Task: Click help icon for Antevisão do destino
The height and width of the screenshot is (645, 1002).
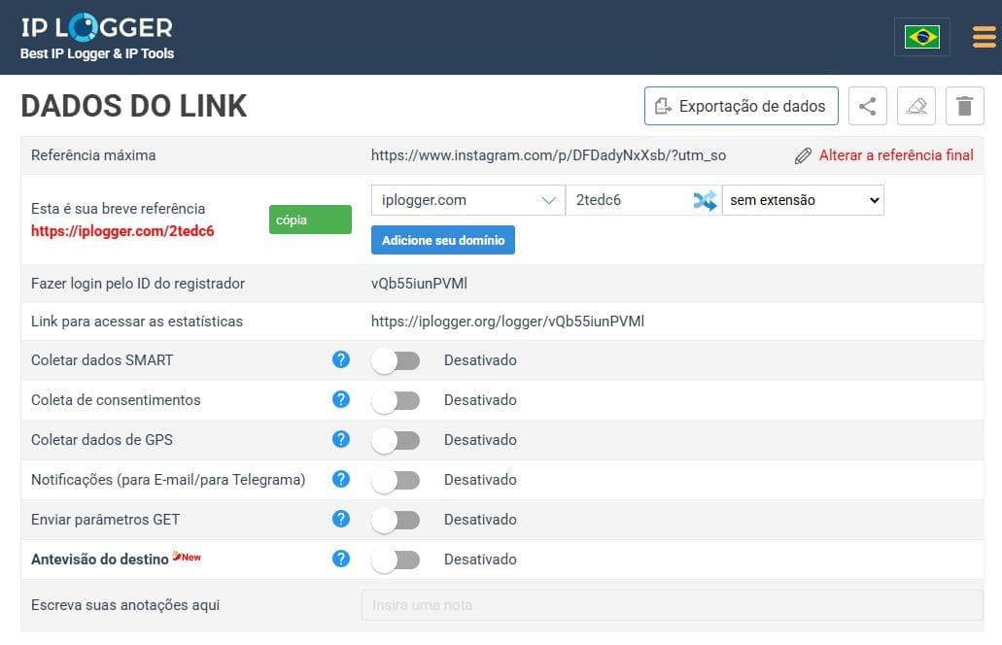Action: 341,559
